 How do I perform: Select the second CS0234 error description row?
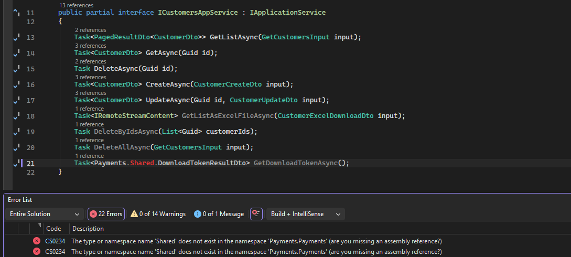click(x=256, y=252)
